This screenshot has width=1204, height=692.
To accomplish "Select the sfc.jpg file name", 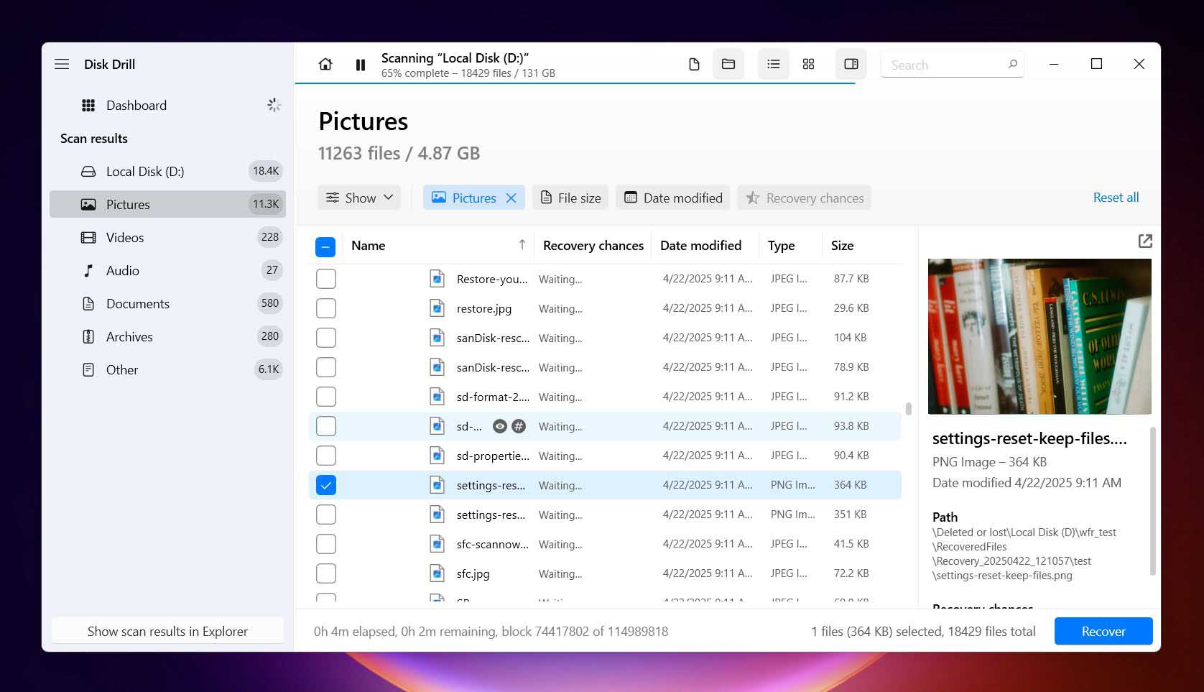I will click(473, 574).
